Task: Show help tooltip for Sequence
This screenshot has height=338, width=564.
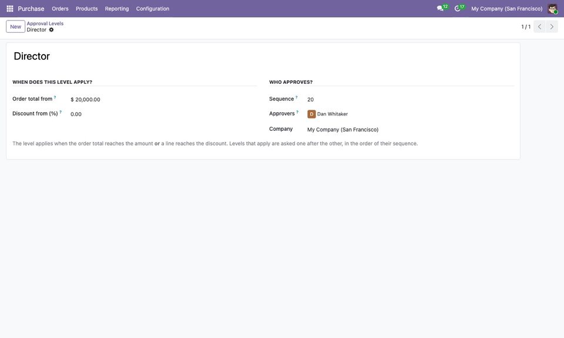Action: pyautogui.click(x=296, y=97)
